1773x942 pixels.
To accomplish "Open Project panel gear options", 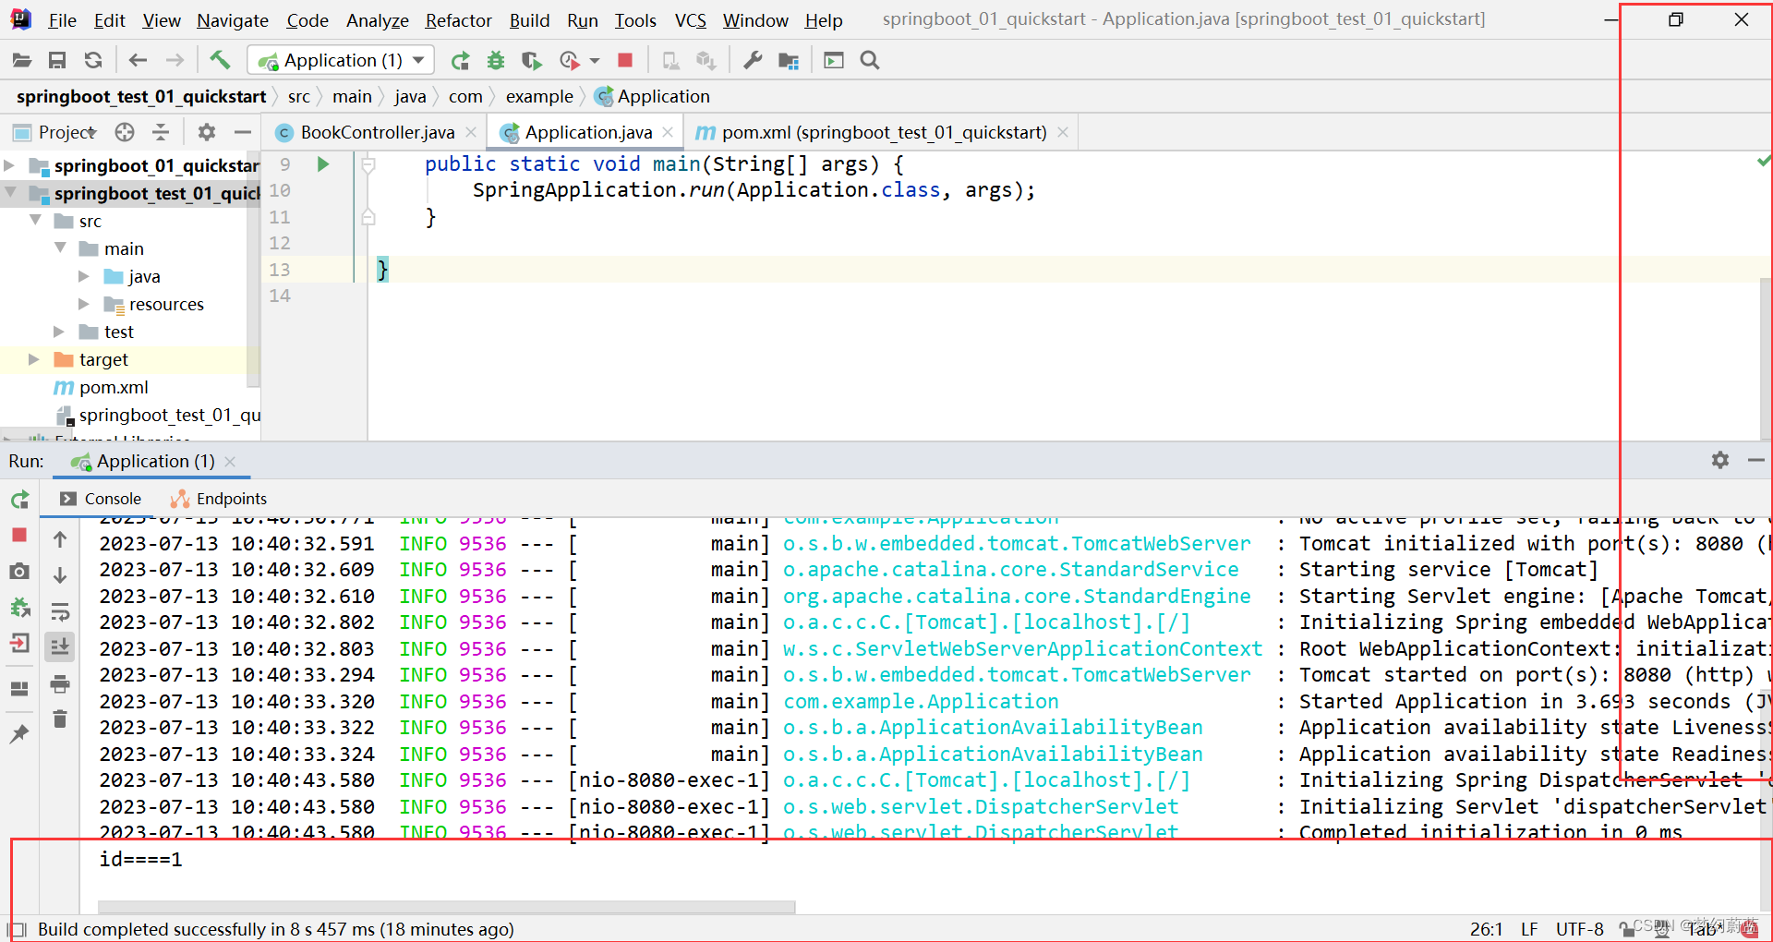I will (207, 132).
